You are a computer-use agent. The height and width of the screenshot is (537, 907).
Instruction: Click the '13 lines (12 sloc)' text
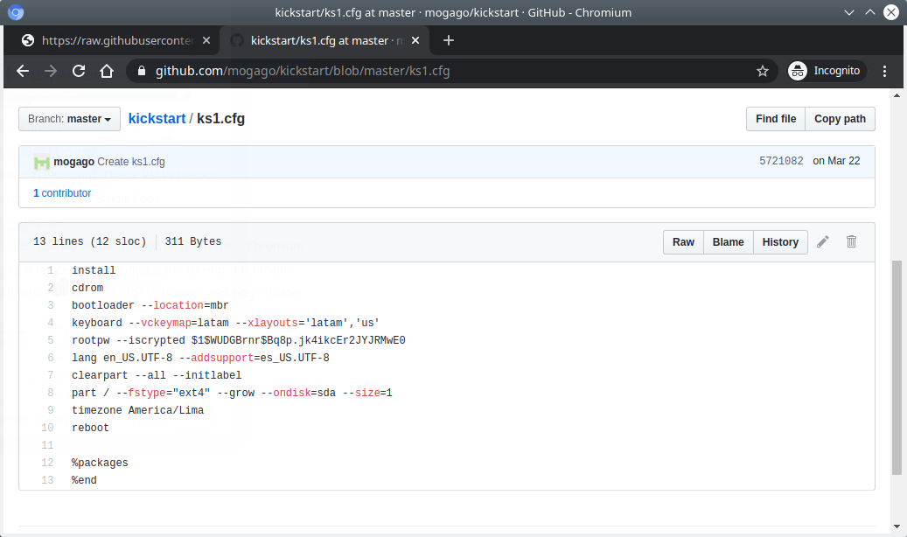pyautogui.click(x=90, y=241)
